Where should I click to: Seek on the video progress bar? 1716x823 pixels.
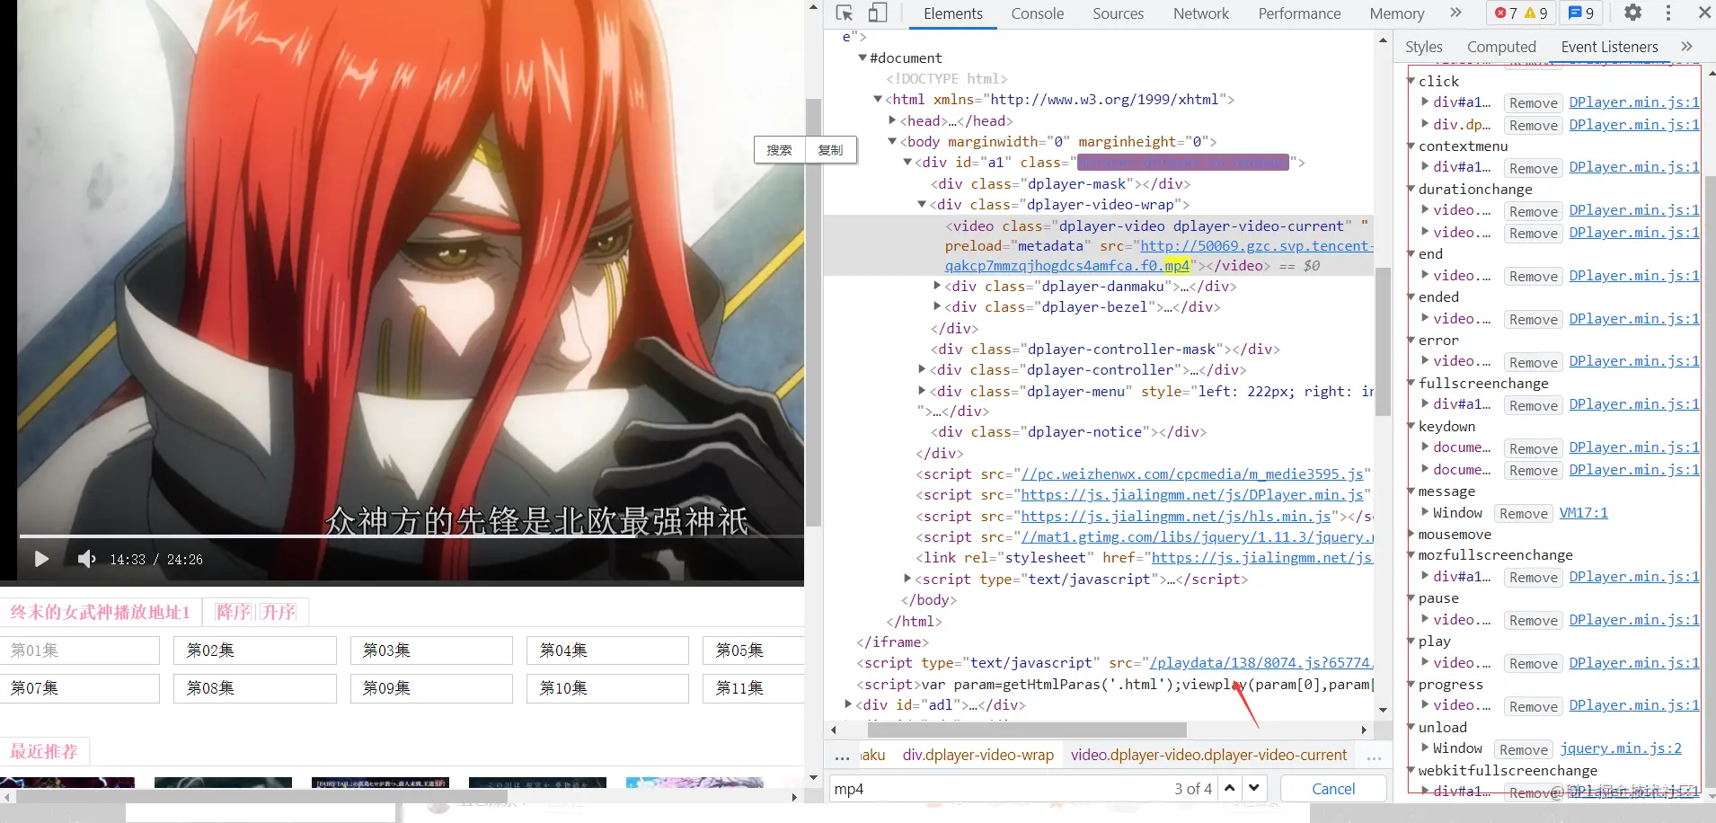(411, 536)
